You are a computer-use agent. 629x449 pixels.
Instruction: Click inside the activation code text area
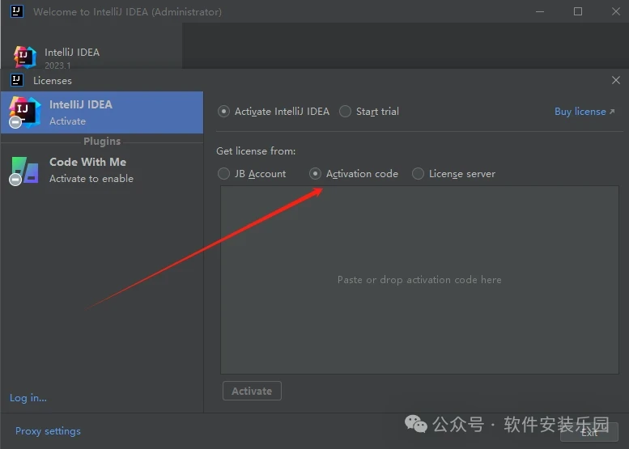[x=419, y=279]
